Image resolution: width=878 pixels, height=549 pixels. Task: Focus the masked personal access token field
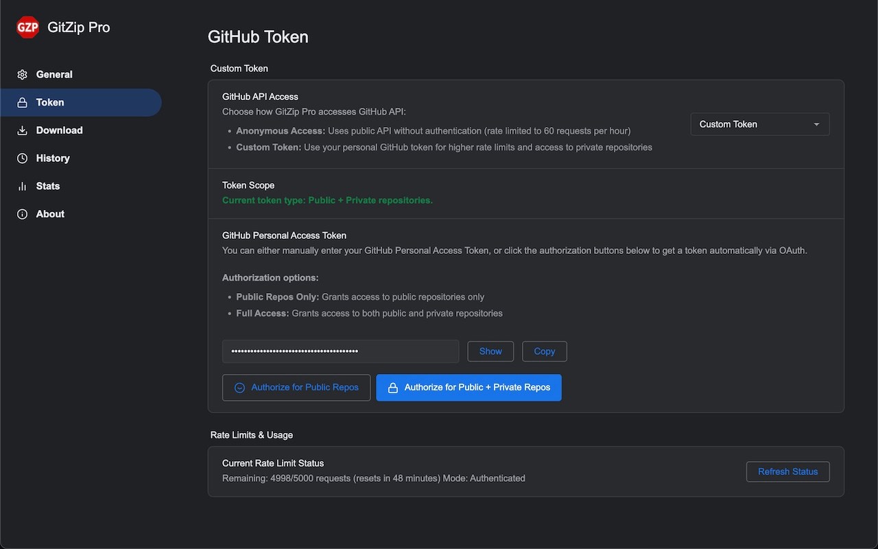[x=340, y=351]
